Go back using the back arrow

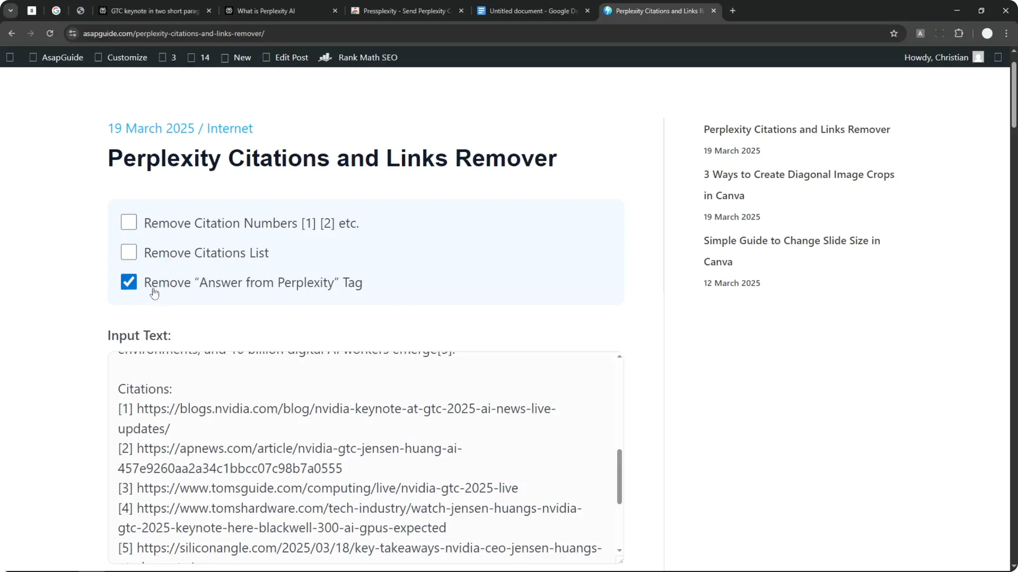pyautogui.click(x=12, y=33)
